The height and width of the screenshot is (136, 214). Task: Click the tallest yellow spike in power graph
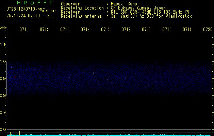click(15, 133)
